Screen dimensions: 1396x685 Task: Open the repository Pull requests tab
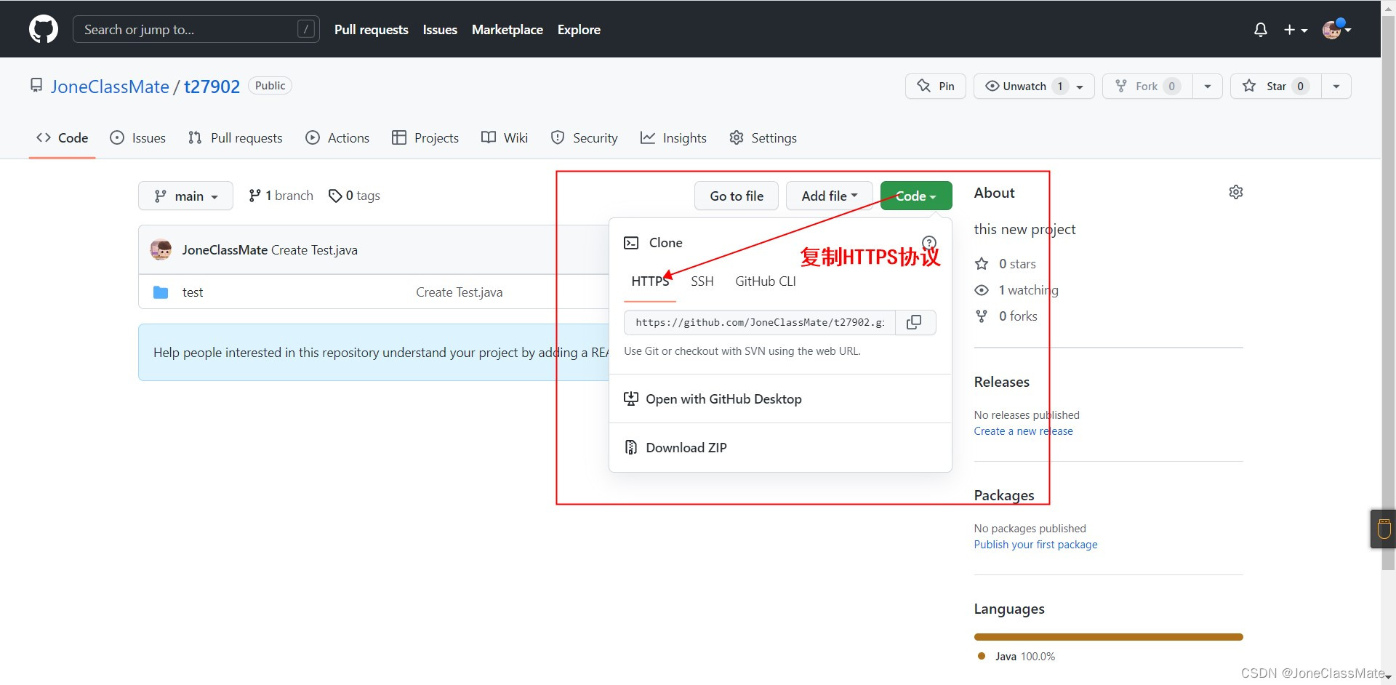click(236, 137)
